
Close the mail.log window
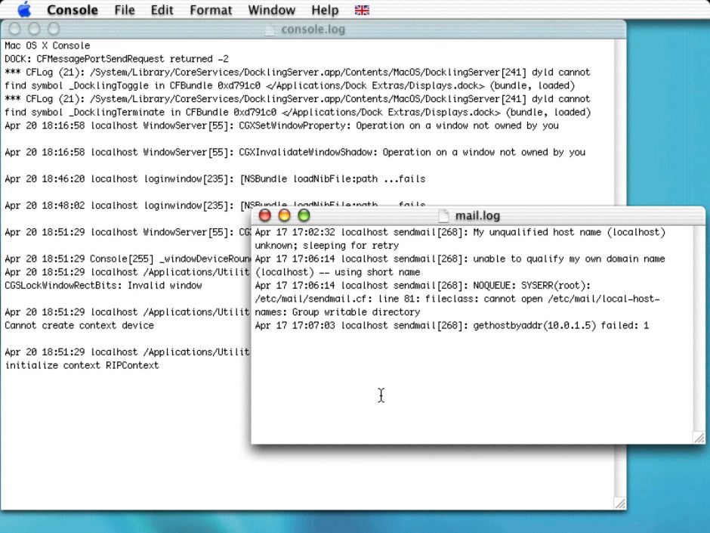click(x=265, y=215)
